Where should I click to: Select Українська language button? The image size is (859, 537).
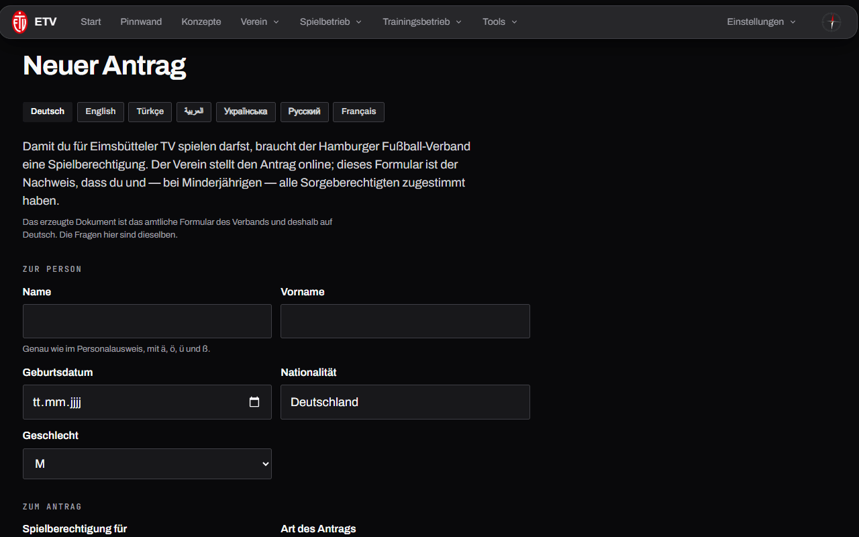[246, 111]
